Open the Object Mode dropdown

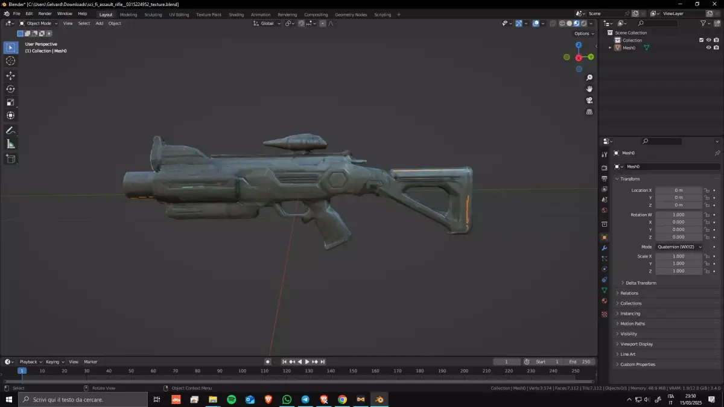(x=39, y=24)
